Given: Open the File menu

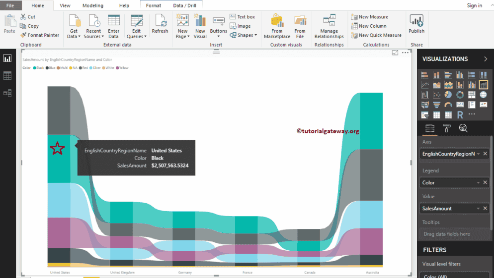Looking at the screenshot, I should click(x=10, y=5).
